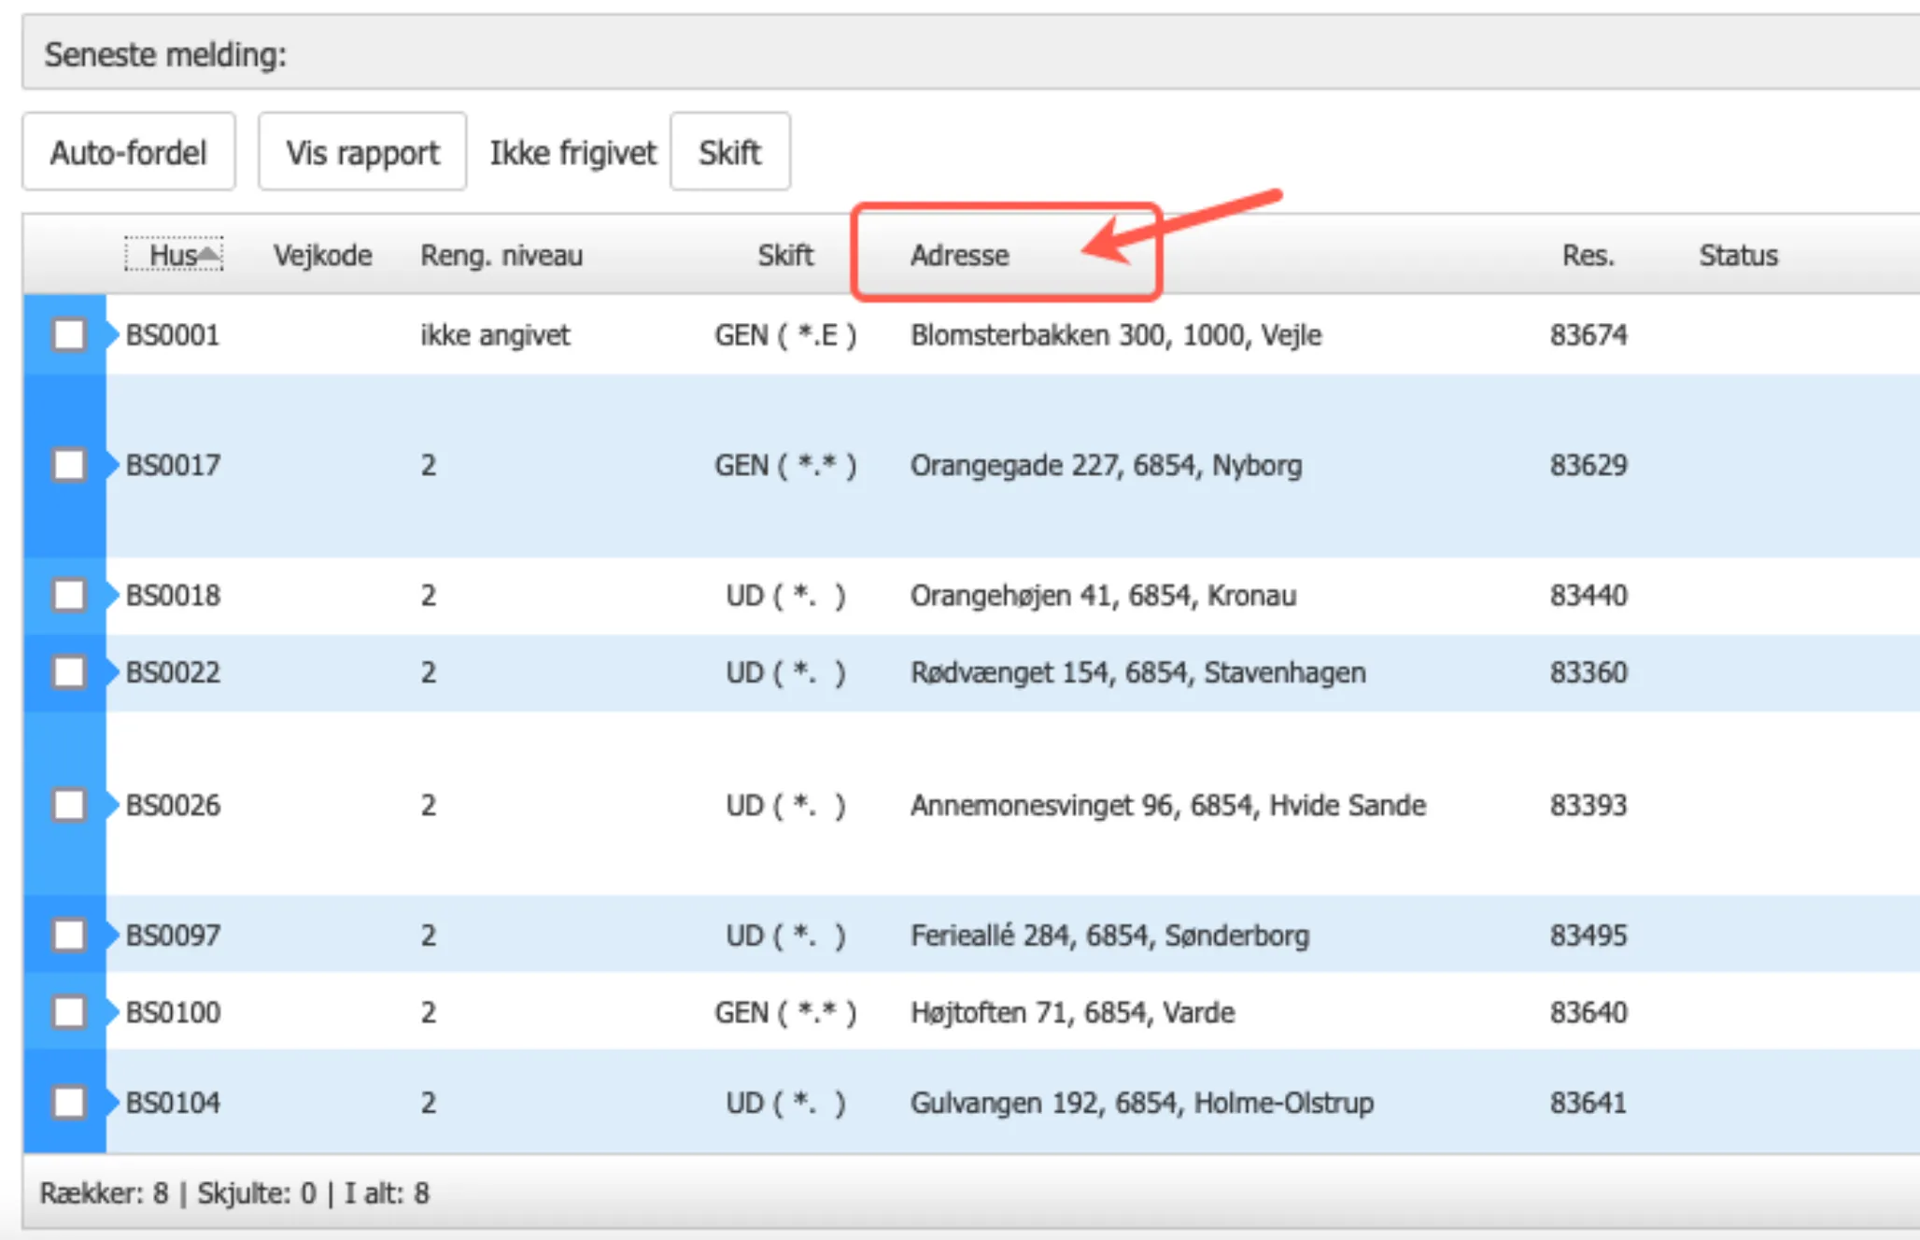This screenshot has height=1240, width=1920.
Task: Open reservation number 83674
Action: point(1588,334)
